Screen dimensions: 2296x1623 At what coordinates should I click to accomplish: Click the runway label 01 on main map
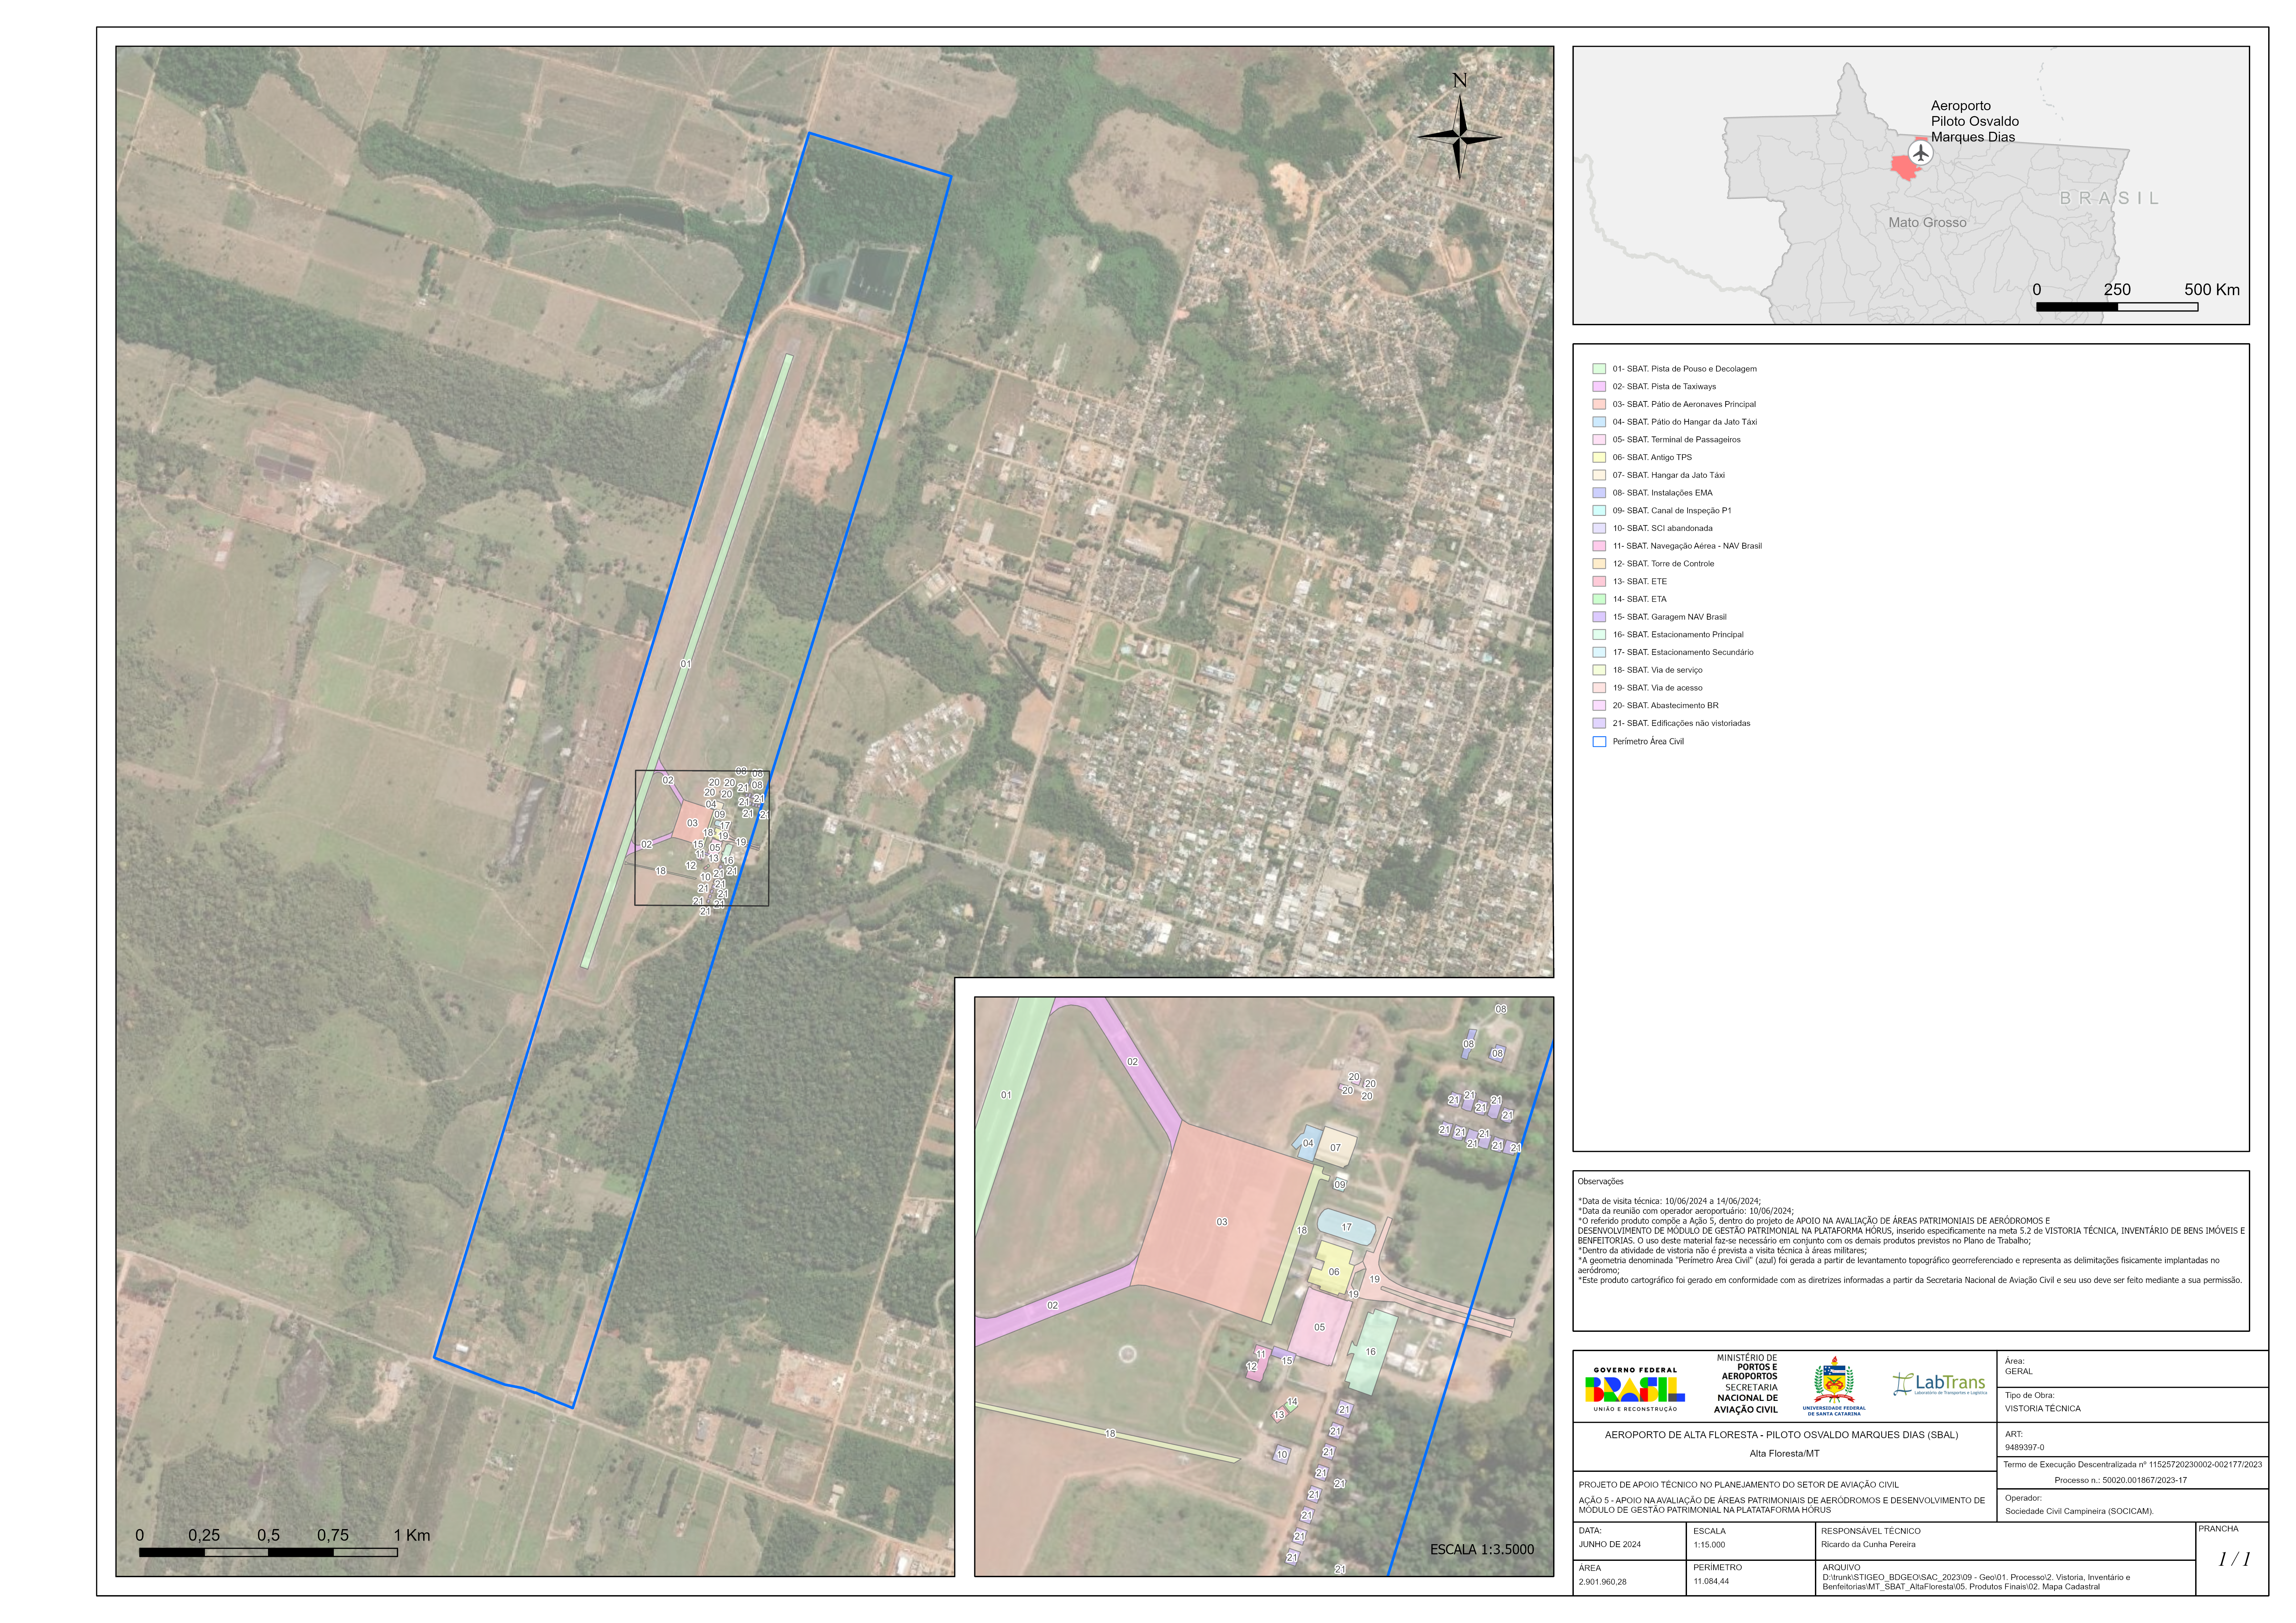point(686,664)
